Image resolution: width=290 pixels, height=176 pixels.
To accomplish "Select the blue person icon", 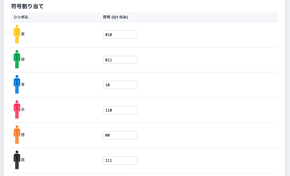I will coord(17,84).
